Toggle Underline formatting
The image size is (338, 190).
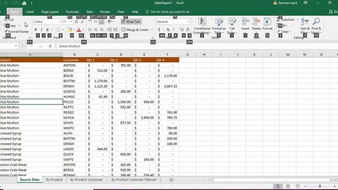47,30
